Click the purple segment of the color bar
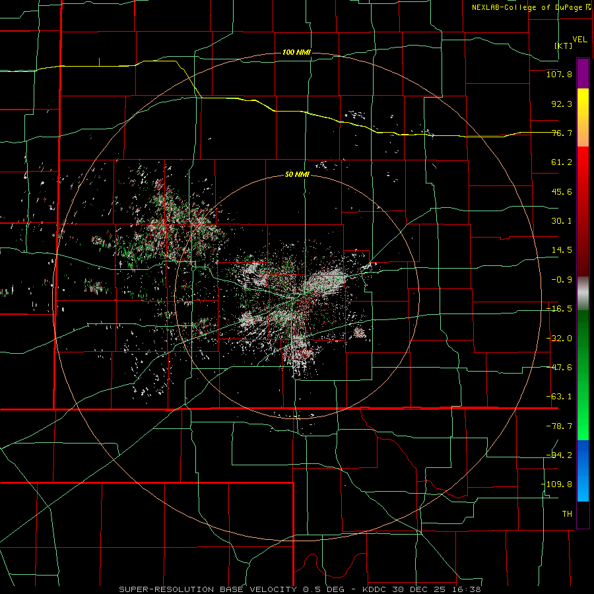The height and width of the screenshot is (594, 594). click(x=583, y=73)
